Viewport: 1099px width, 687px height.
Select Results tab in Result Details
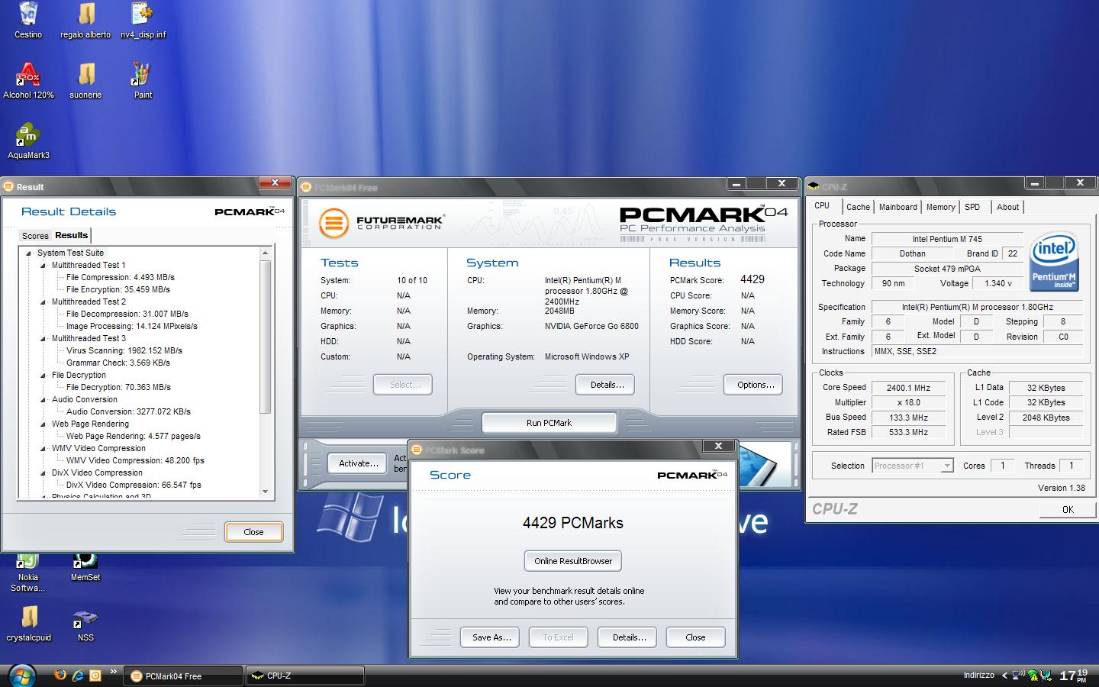click(71, 235)
